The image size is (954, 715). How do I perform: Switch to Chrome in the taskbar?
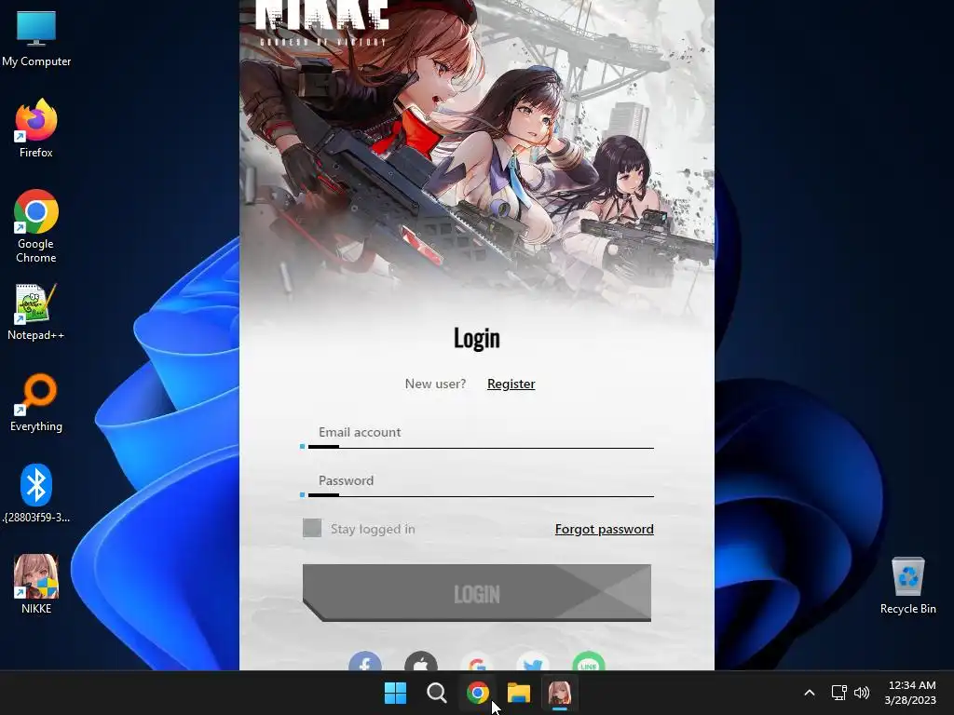[478, 693]
